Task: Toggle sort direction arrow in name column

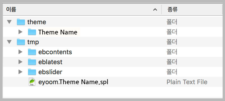Action: point(155,10)
